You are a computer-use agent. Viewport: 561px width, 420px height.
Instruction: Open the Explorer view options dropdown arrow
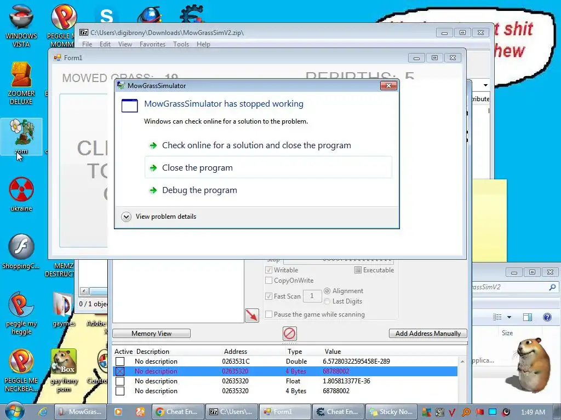click(509, 317)
